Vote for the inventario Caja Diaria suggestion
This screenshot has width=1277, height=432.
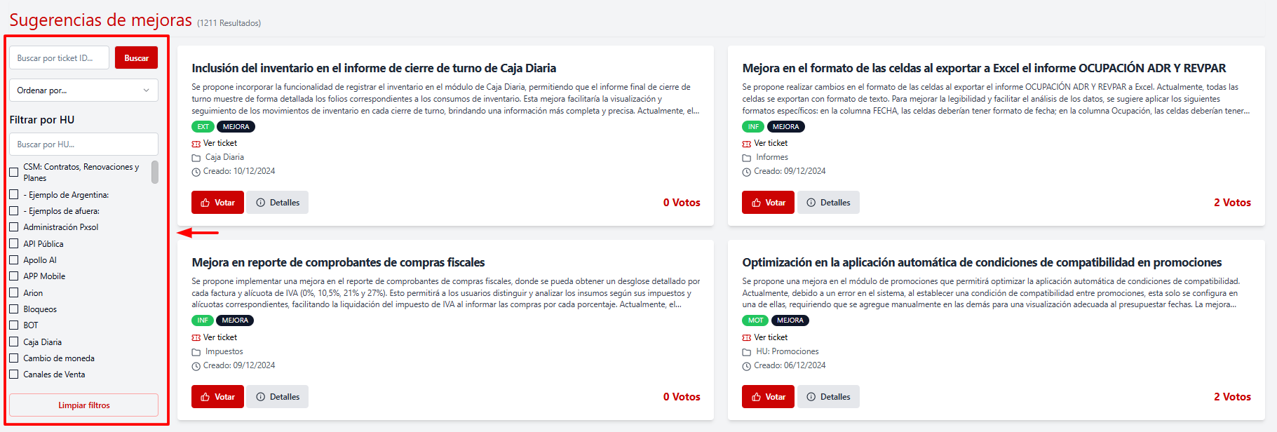217,203
